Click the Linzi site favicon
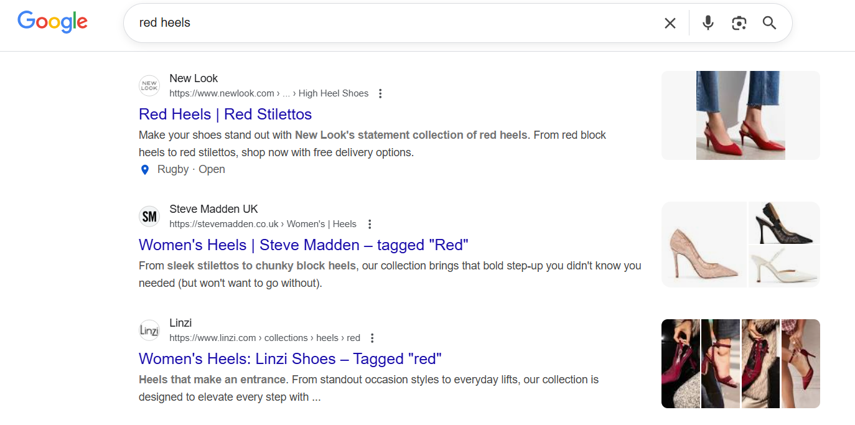The width and height of the screenshot is (855, 425). [149, 330]
